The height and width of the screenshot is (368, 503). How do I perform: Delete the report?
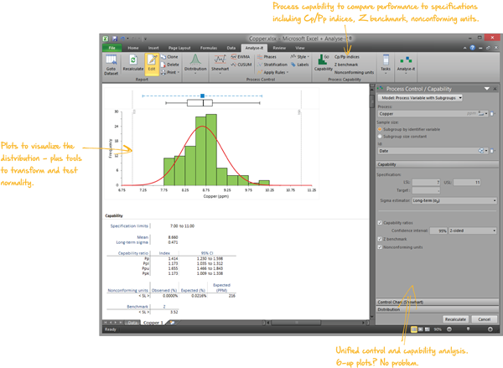click(x=169, y=65)
